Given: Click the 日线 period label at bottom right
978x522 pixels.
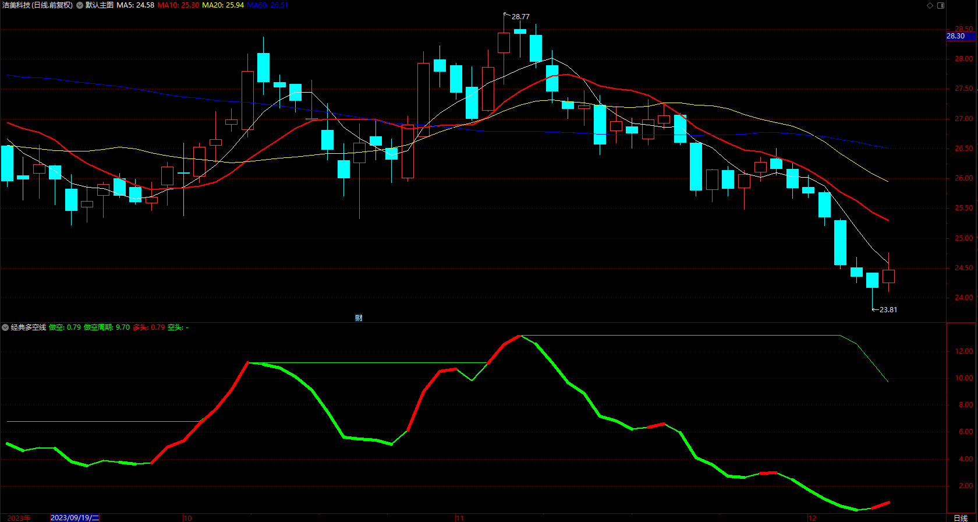Looking at the screenshot, I should (961, 517).
